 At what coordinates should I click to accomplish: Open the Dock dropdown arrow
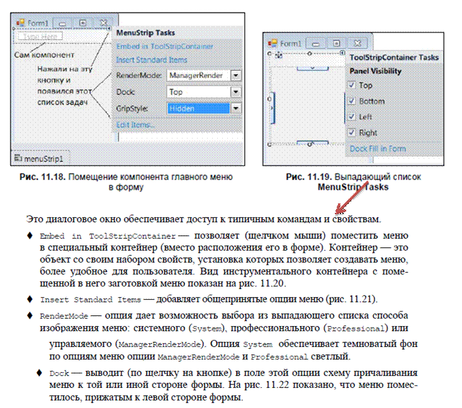235,92
